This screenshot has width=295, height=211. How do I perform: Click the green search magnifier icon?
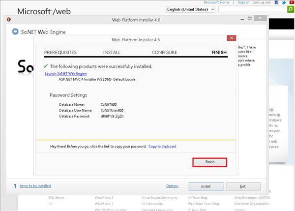pos(291,9)
